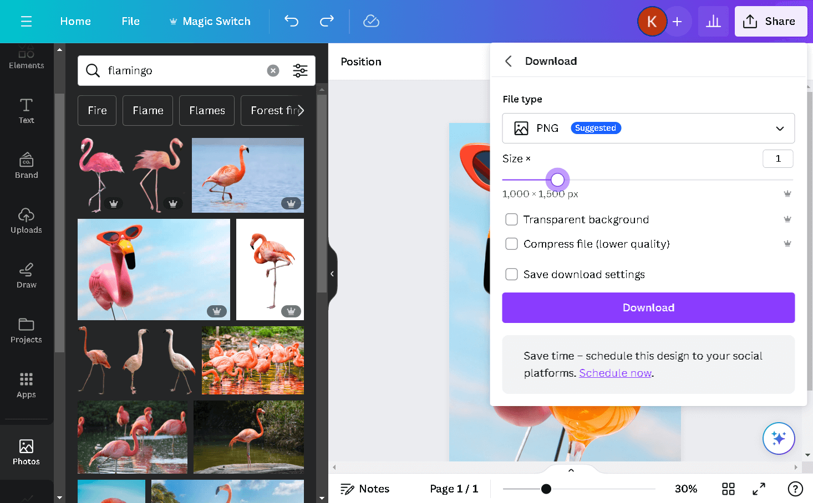Open the Magic Switch menu
The image size is (813, 503).
(x=210, y=21)
